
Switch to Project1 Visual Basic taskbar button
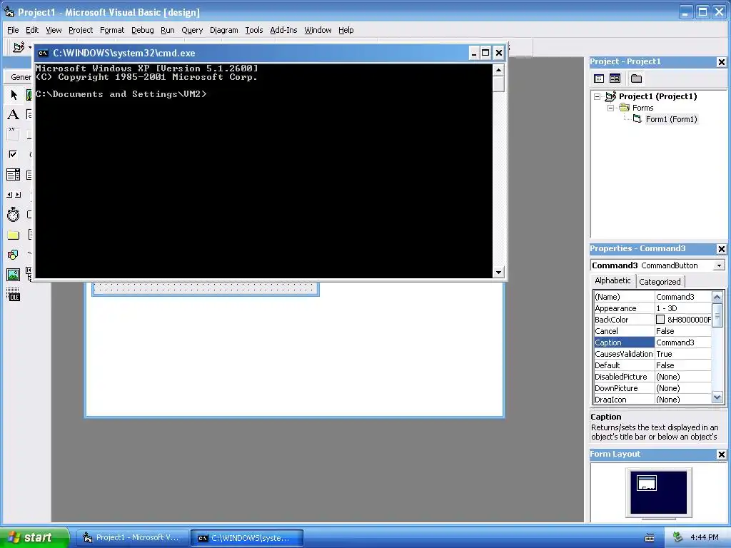(133, 538)
